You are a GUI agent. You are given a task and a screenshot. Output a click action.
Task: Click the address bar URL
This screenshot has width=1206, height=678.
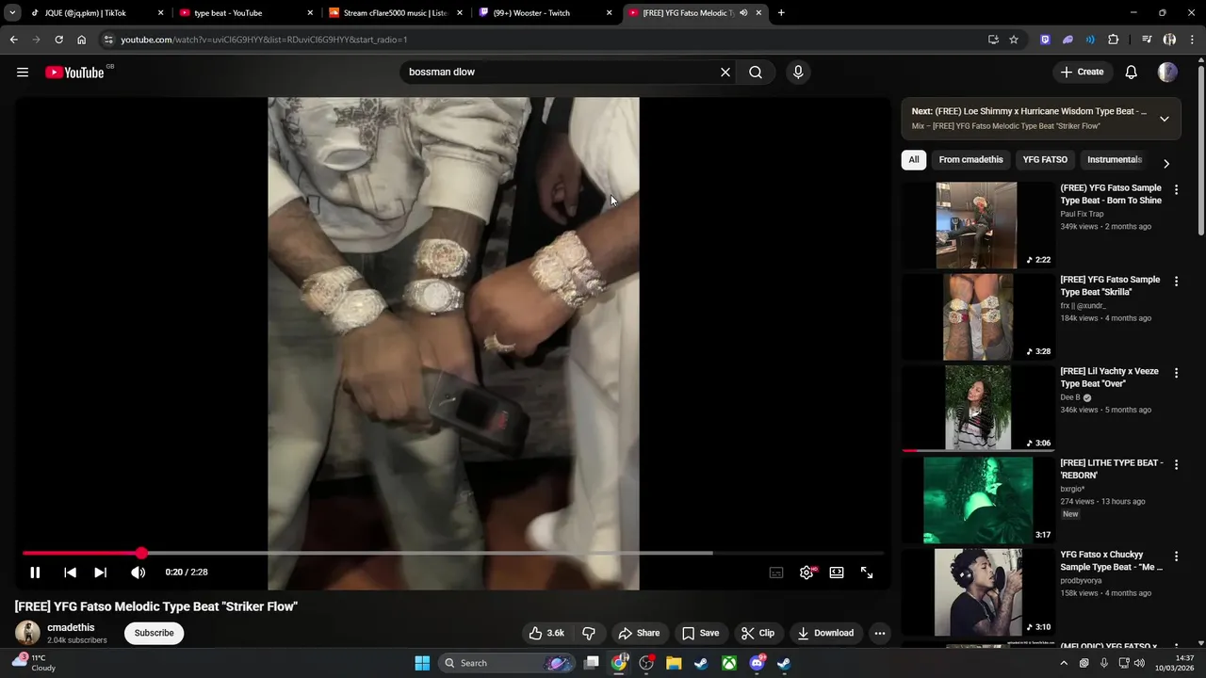coord(264,40)
